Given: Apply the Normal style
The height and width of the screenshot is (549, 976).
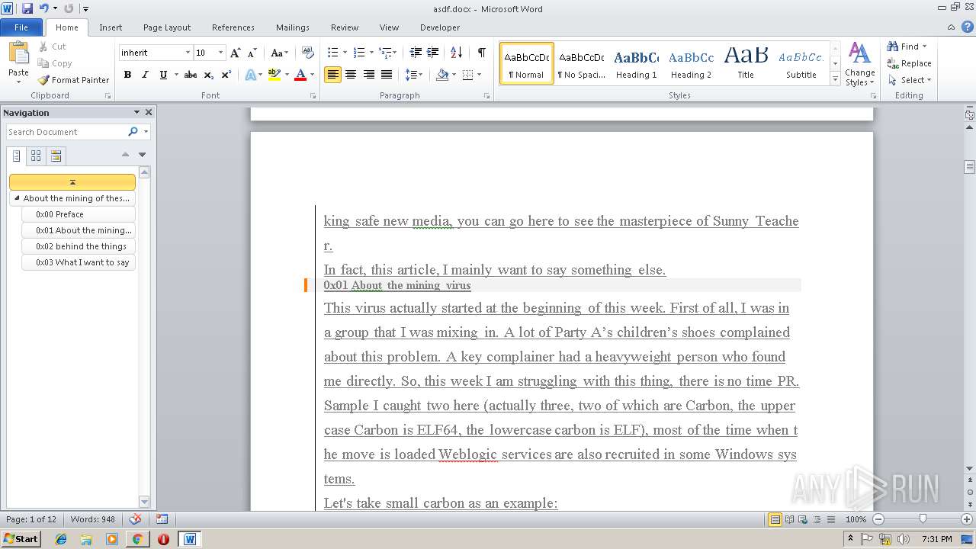Looking at the screenshot, I should [x=526, y=63].
